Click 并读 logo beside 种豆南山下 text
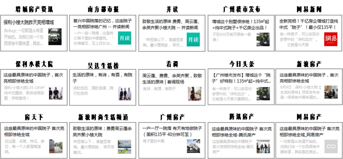The height and width of the screenshot is (159, 343). click(193, 40)
